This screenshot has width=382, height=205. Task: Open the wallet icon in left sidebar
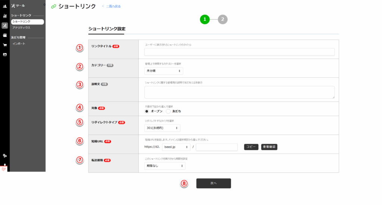point(5,35)
